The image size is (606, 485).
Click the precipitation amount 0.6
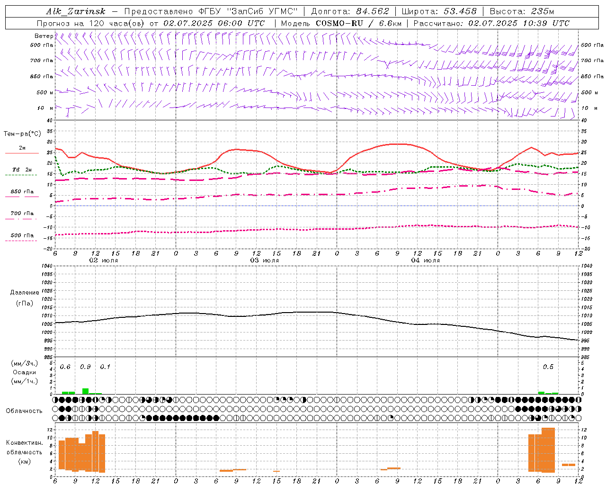coord(65,367)
